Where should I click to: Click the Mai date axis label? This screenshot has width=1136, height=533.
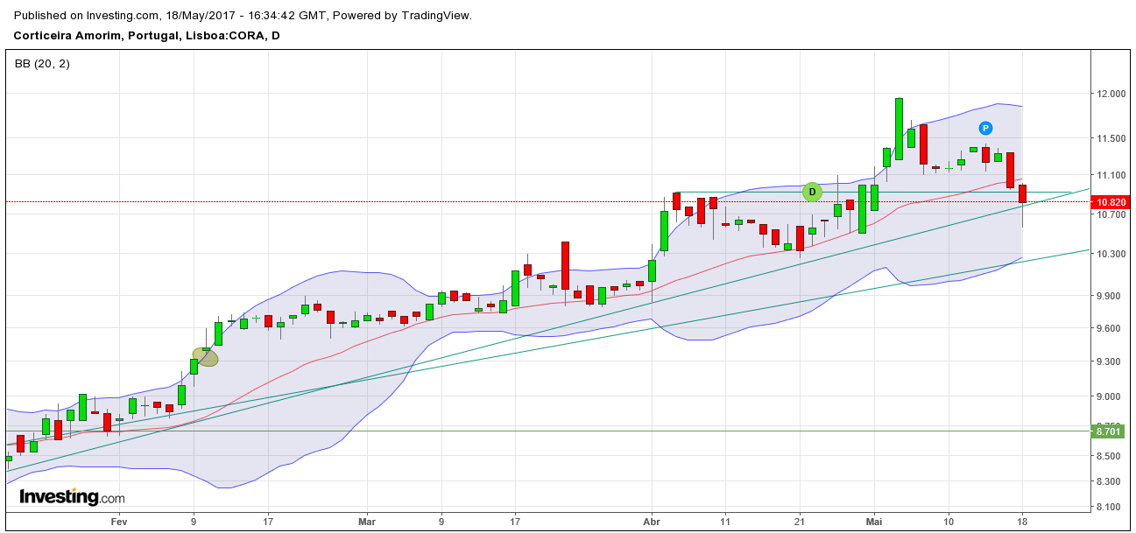click(874, 520)
